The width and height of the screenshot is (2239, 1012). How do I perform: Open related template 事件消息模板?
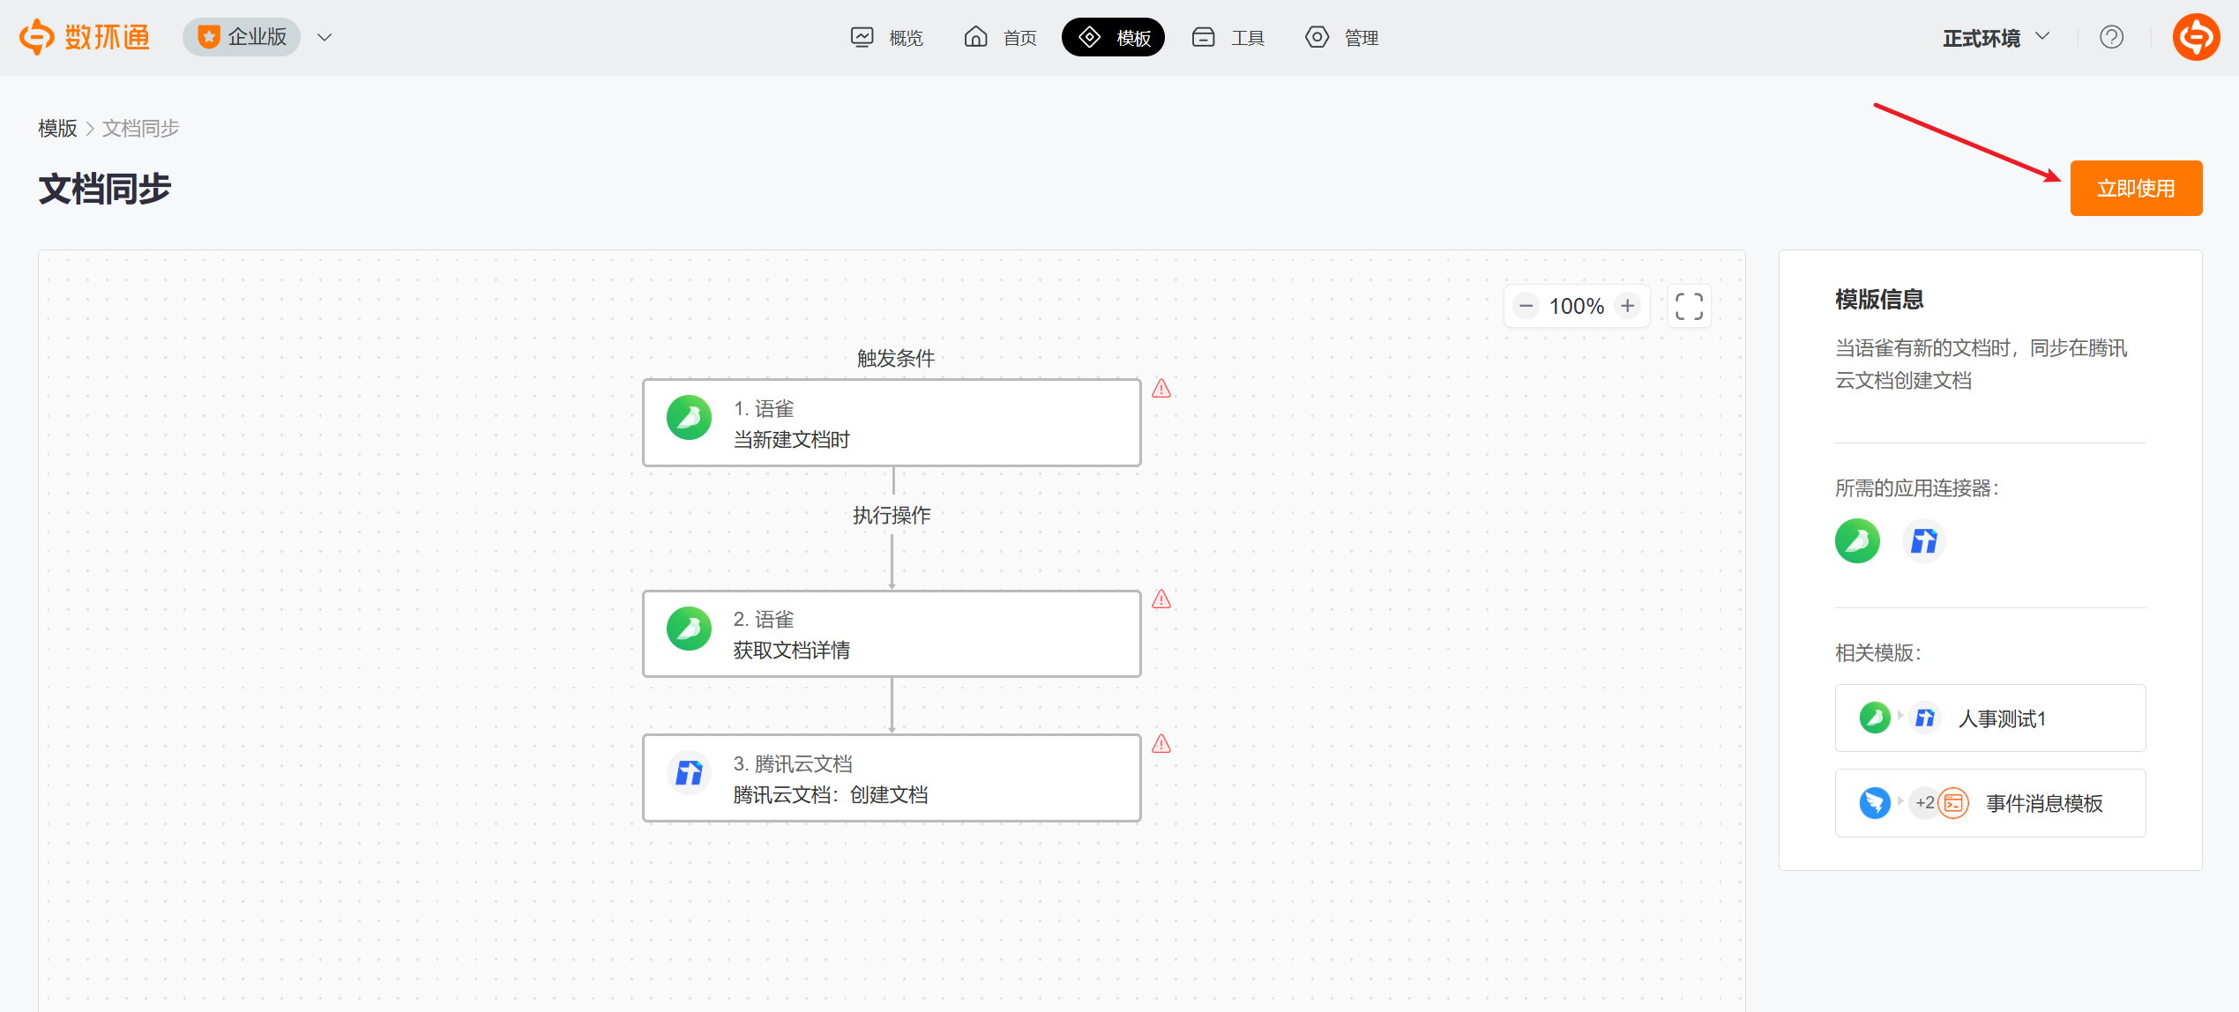[x=1990, y=803]
